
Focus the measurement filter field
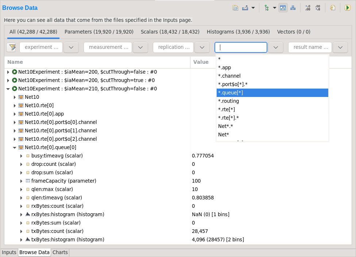[108, 47]
